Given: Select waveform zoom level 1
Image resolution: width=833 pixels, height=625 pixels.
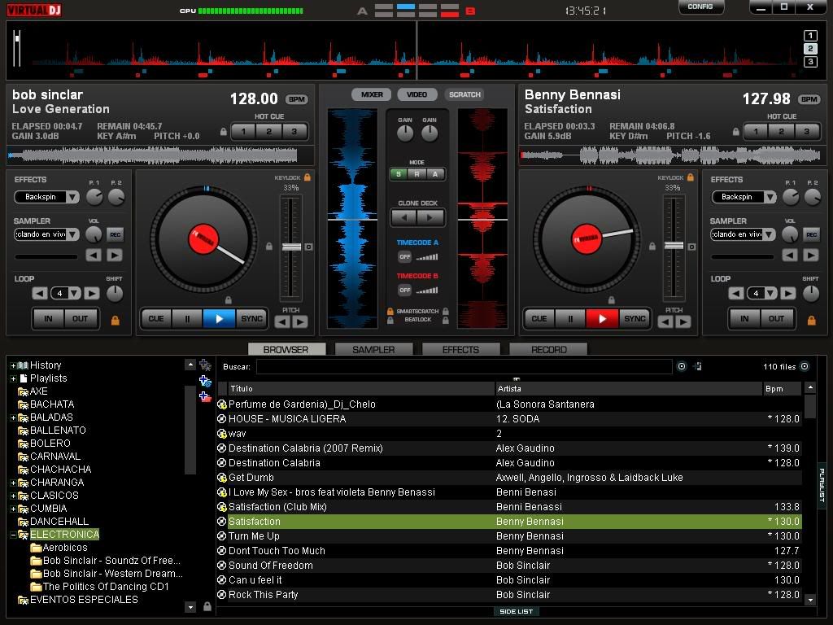Looking at the screenshot, I should tap(810, 36).
